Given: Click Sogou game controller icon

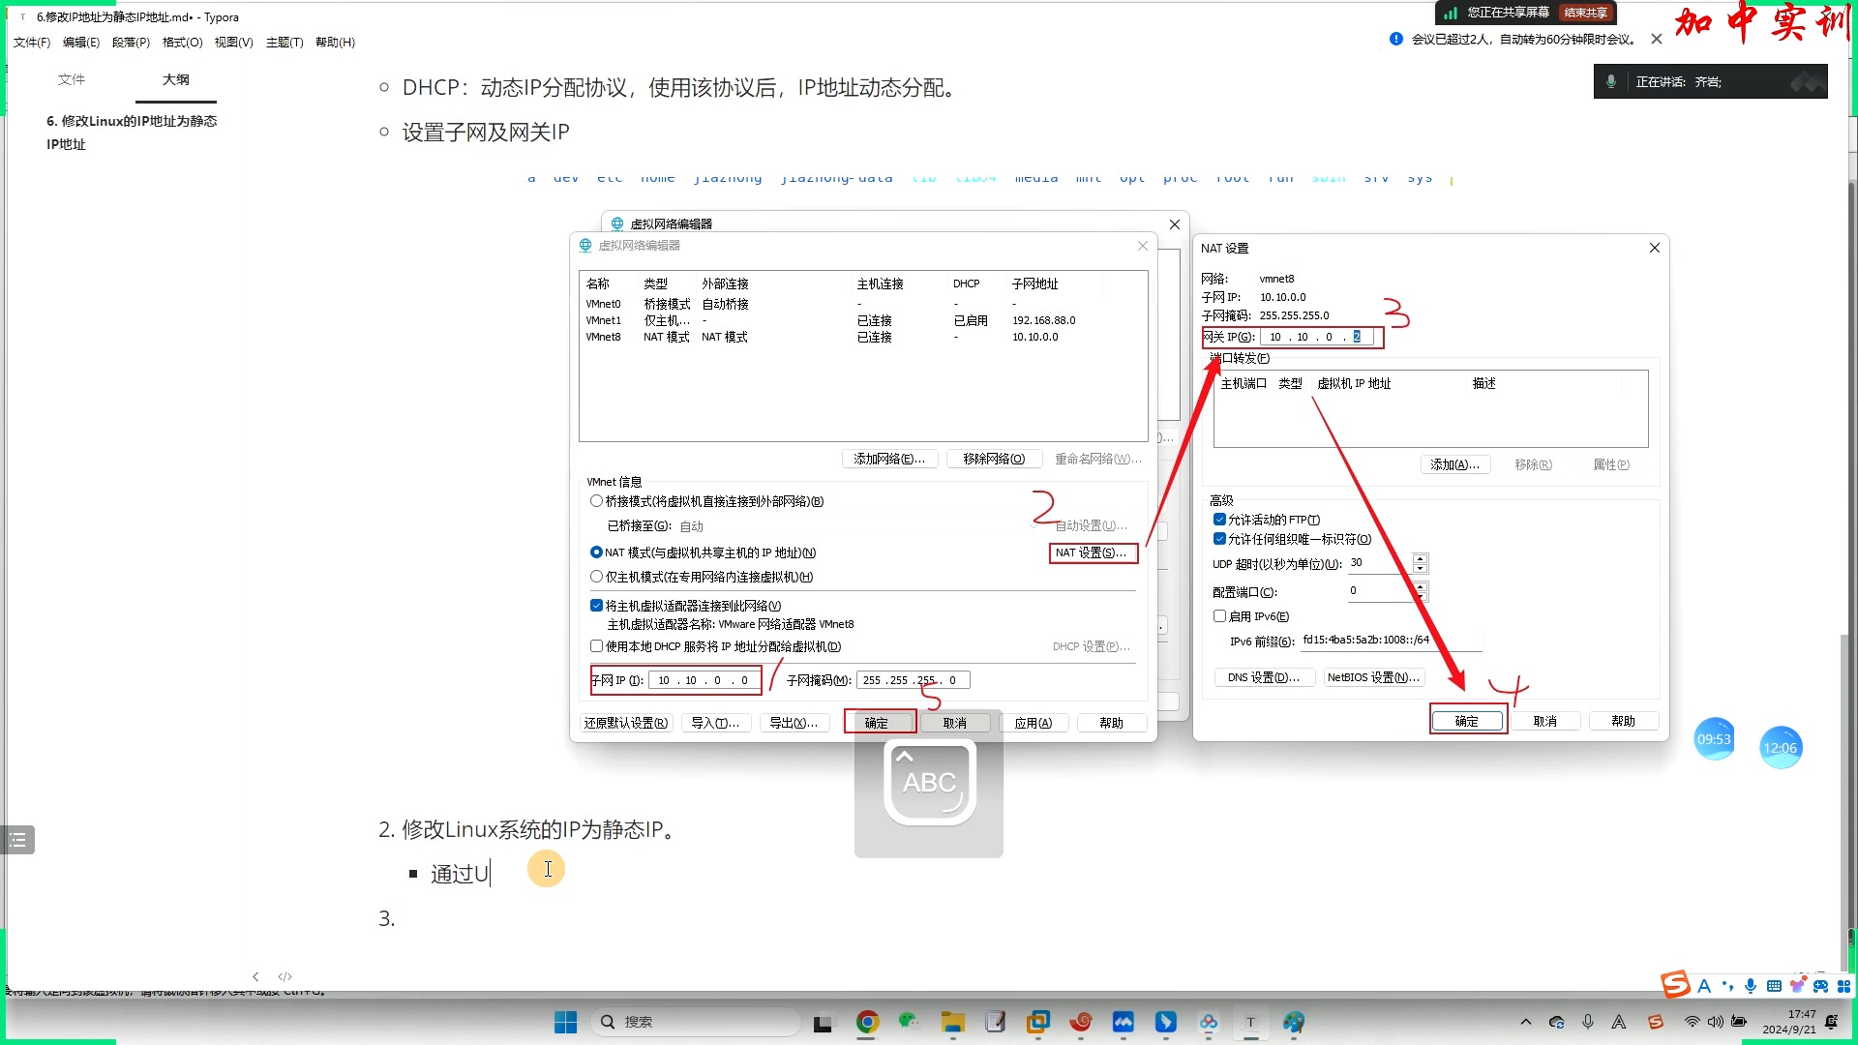Looking at the screenshot, I should pyautogui.click(x=1820, y=986).
